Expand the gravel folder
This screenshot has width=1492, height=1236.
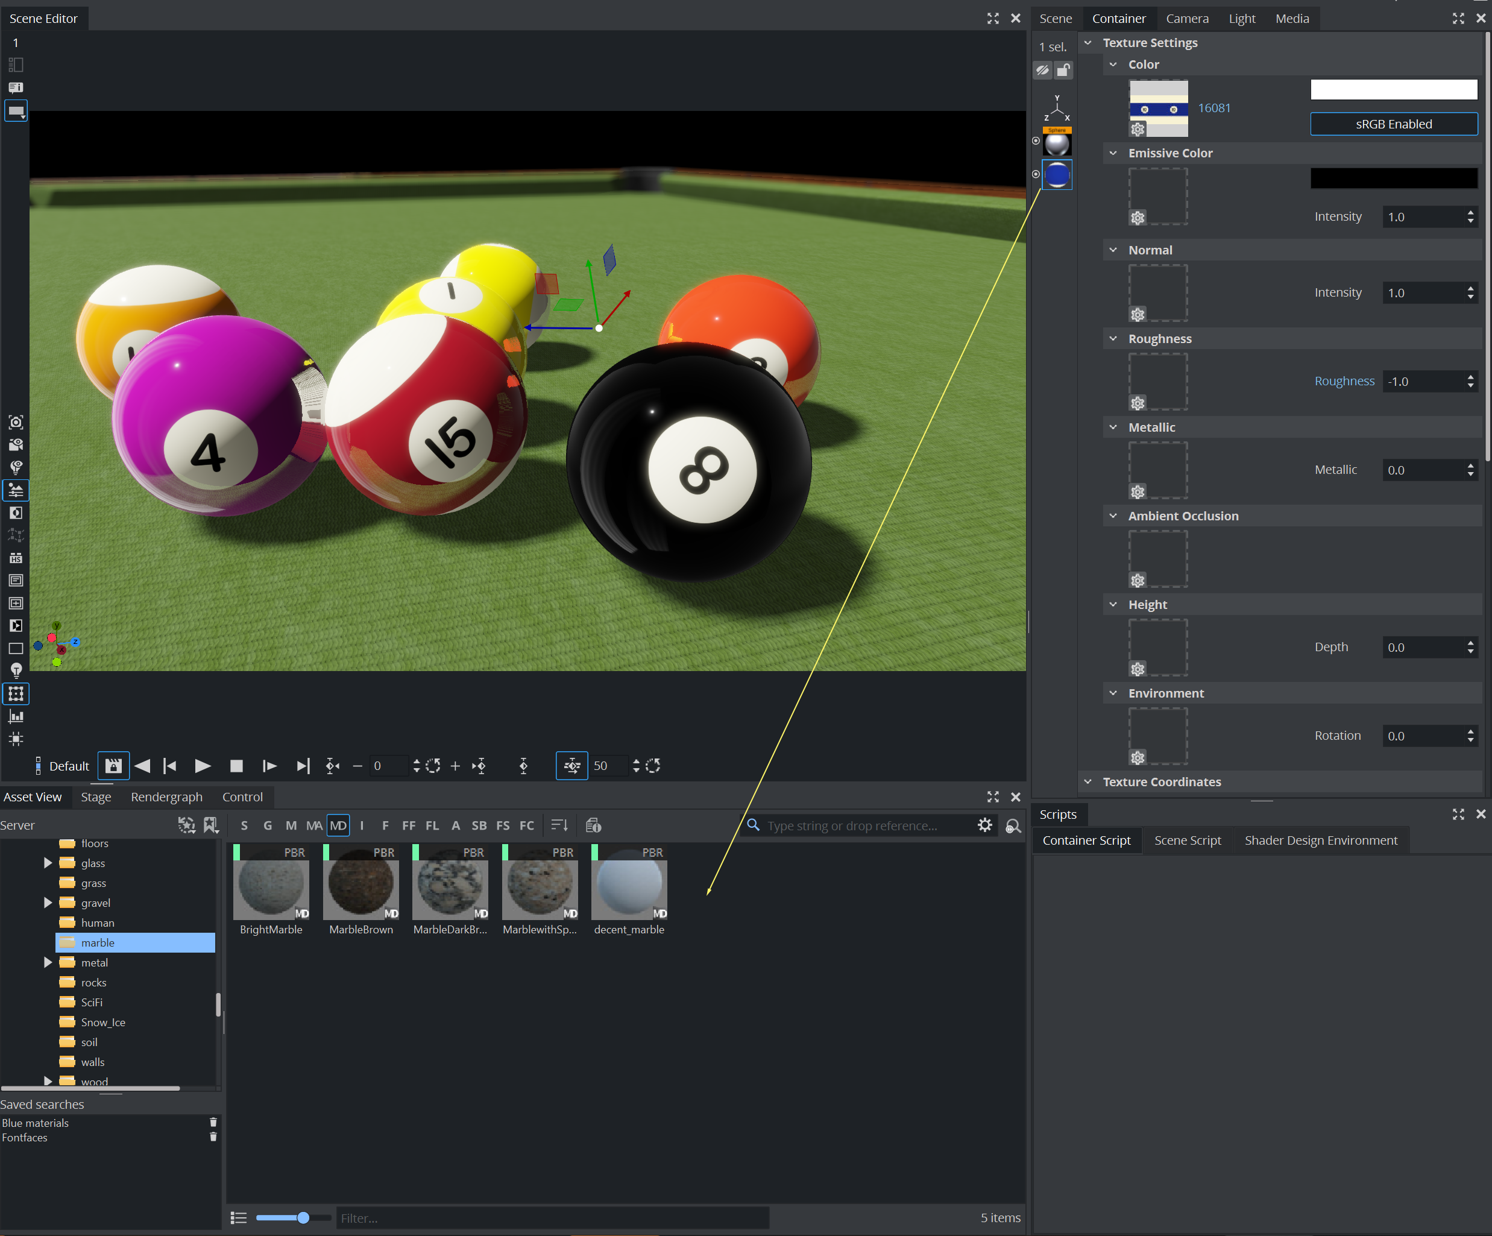48,903
